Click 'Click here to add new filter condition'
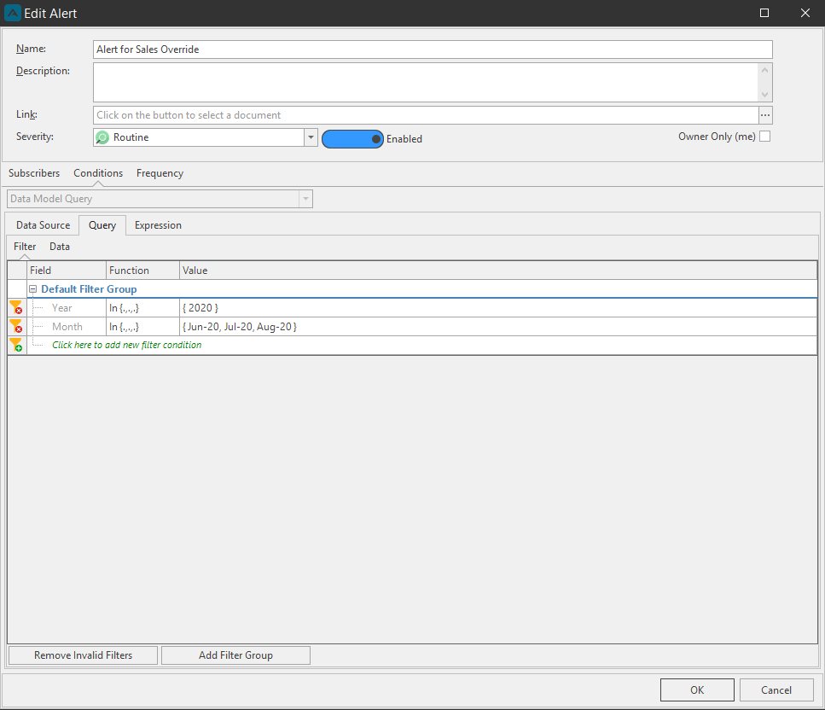The image size is (825, 710). (x=127, y=346)
